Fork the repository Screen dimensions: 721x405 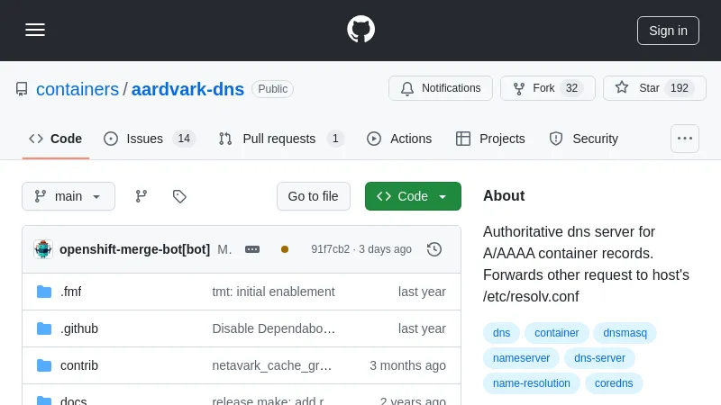[x=547, y=88]
